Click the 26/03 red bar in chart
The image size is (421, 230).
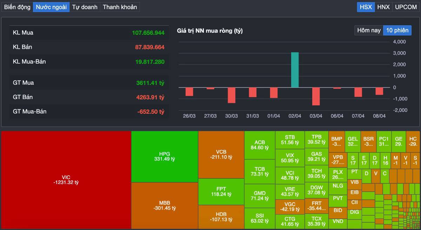click(x=189, y=91)
